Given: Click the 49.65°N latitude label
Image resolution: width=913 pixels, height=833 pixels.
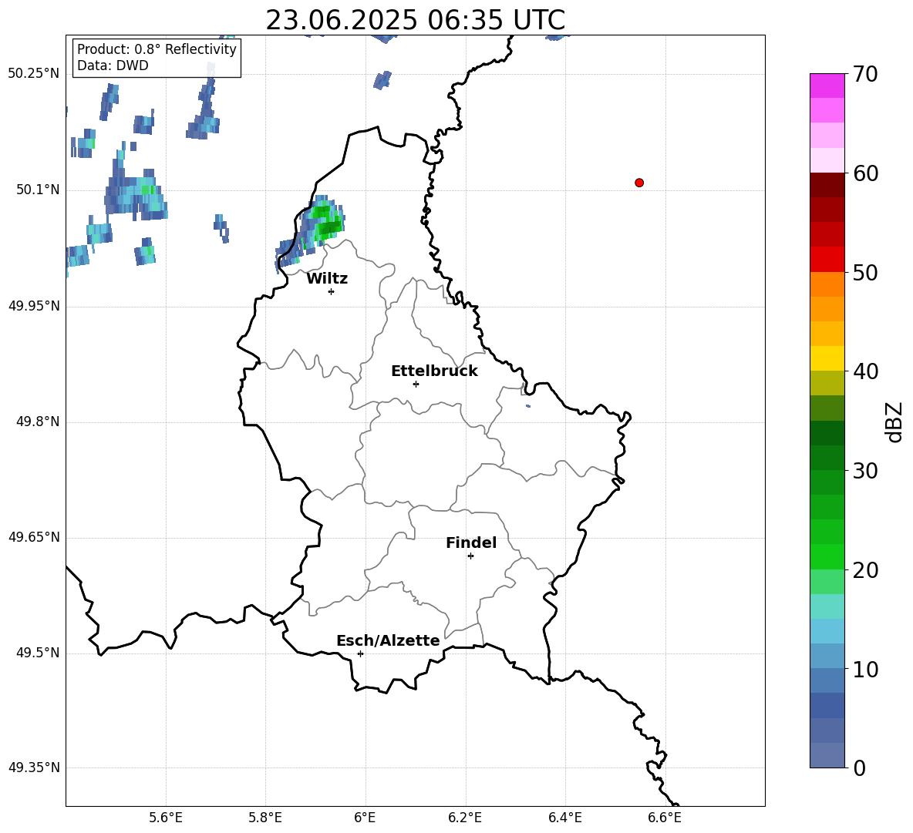Looking at the screenshot, I should click(x=34, y=537).
